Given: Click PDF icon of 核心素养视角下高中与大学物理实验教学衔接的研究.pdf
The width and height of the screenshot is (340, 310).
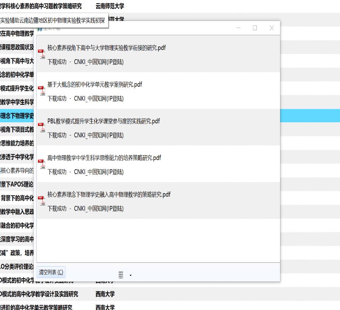Looking at the screenshot, I should [41, 54].
